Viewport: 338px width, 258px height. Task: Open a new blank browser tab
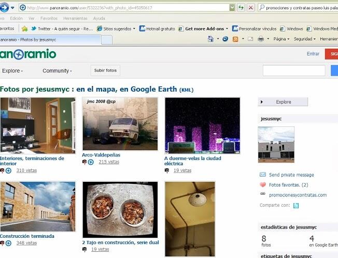107,40
